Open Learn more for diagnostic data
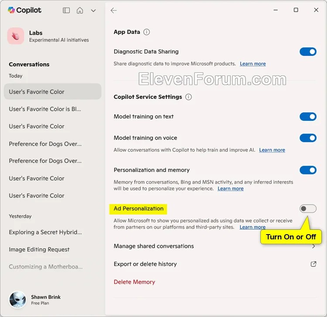Viewport: 327px width, 317px height. click(253, 64)
